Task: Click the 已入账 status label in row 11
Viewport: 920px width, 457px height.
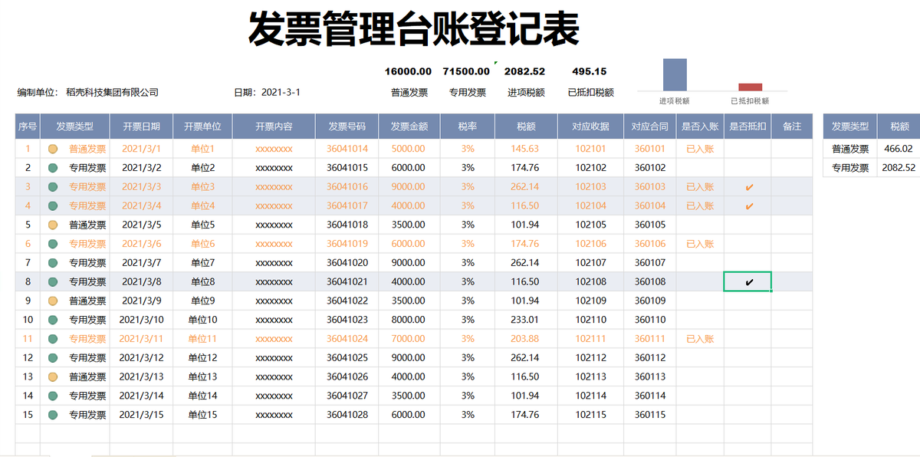Action: [x=699, y=338]
